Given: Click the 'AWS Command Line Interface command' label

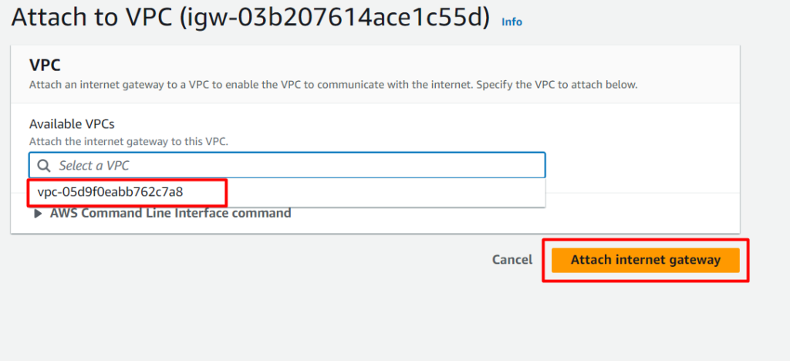Looking at the screenshot, I should [x=170, y=213].
